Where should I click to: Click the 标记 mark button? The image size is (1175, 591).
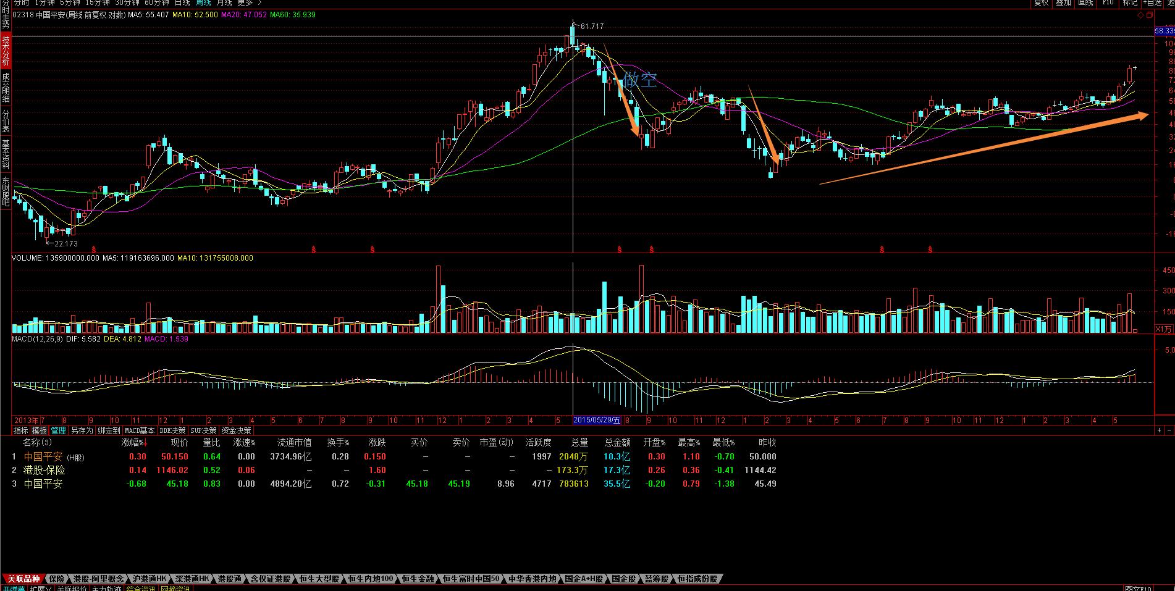click(x=1130, y=3)
